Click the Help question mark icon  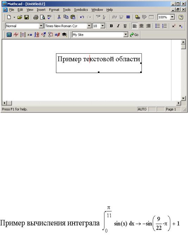pos(181,17)
